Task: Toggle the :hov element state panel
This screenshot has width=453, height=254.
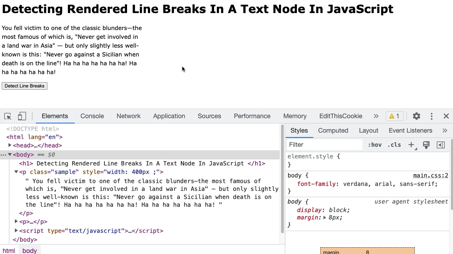Action: 375,145
